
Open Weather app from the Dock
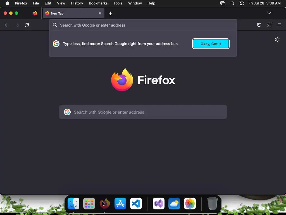click(x=174, y=203)
